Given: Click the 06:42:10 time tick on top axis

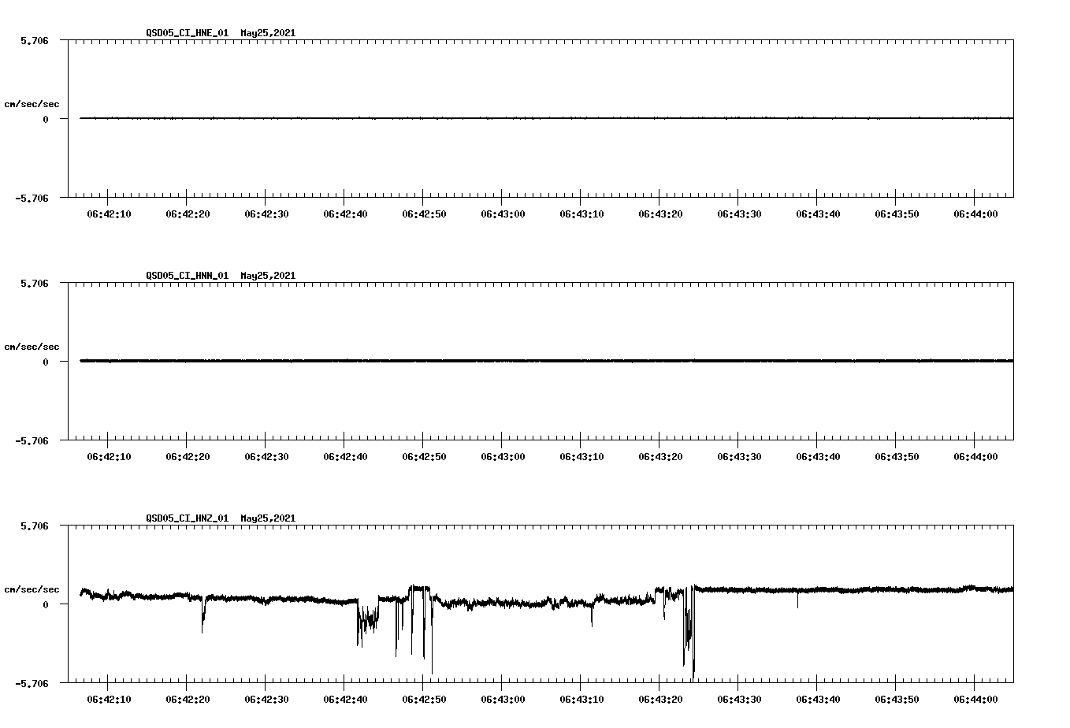Looking at the screenshot, I should 110,212.
